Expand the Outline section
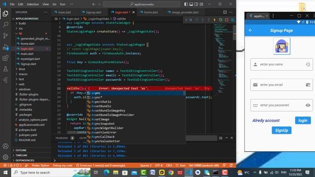 click(x=21, y=150)
